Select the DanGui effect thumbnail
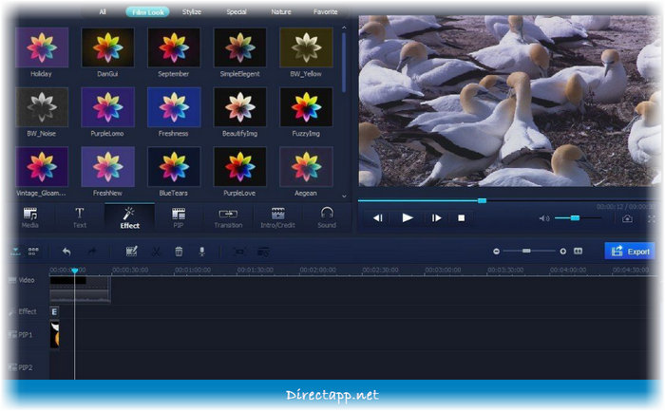 click(x=107, y=47)
